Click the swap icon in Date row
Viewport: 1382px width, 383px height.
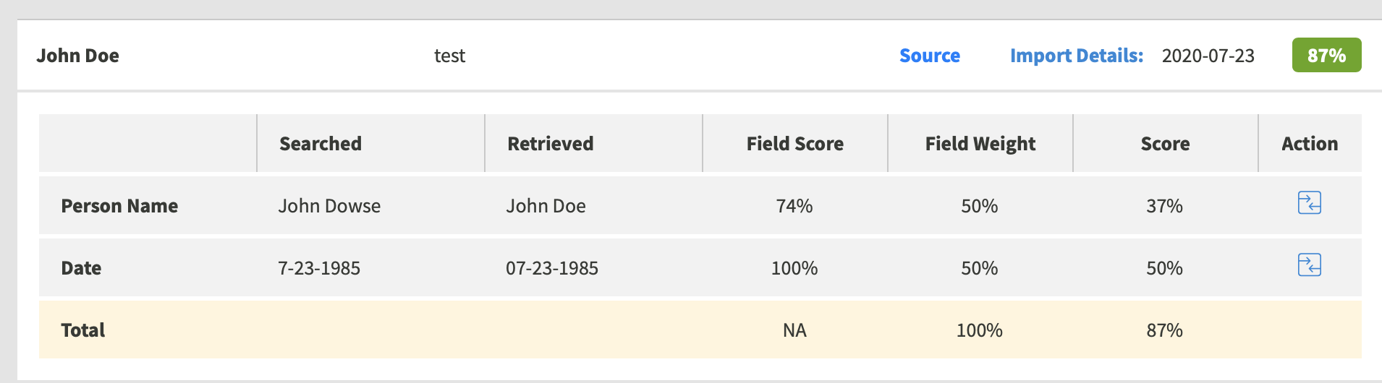[x=1309, y=265]
